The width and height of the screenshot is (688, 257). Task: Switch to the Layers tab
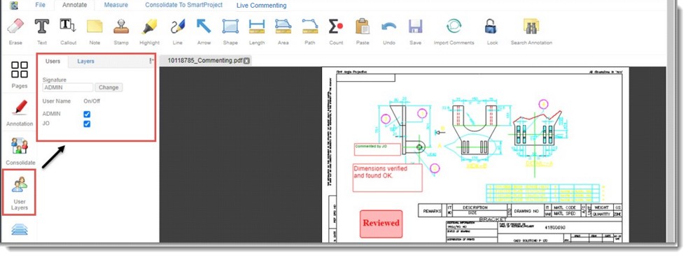click(85, 61)
